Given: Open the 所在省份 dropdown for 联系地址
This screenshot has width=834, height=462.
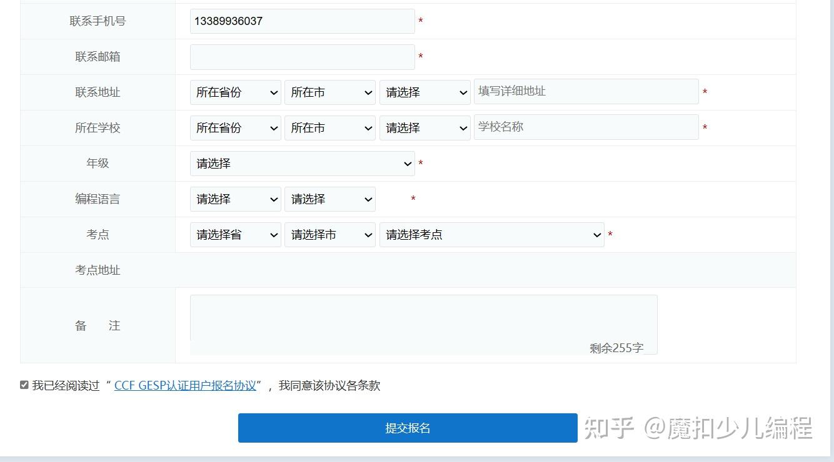Looking at the screenshot, I should tap(236, 92).
